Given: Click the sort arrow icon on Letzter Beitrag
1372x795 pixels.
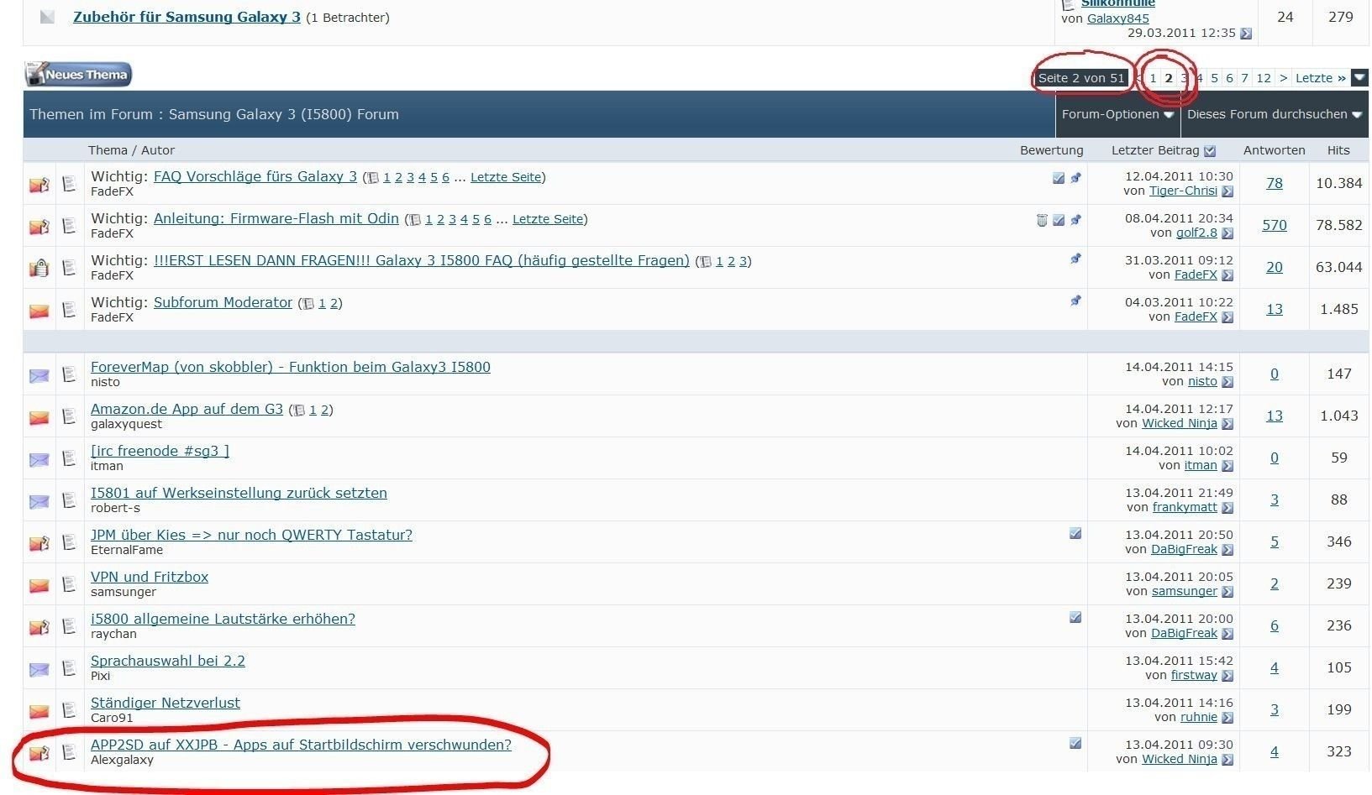Looking at the screenshot, I should tap(1210, 151).
